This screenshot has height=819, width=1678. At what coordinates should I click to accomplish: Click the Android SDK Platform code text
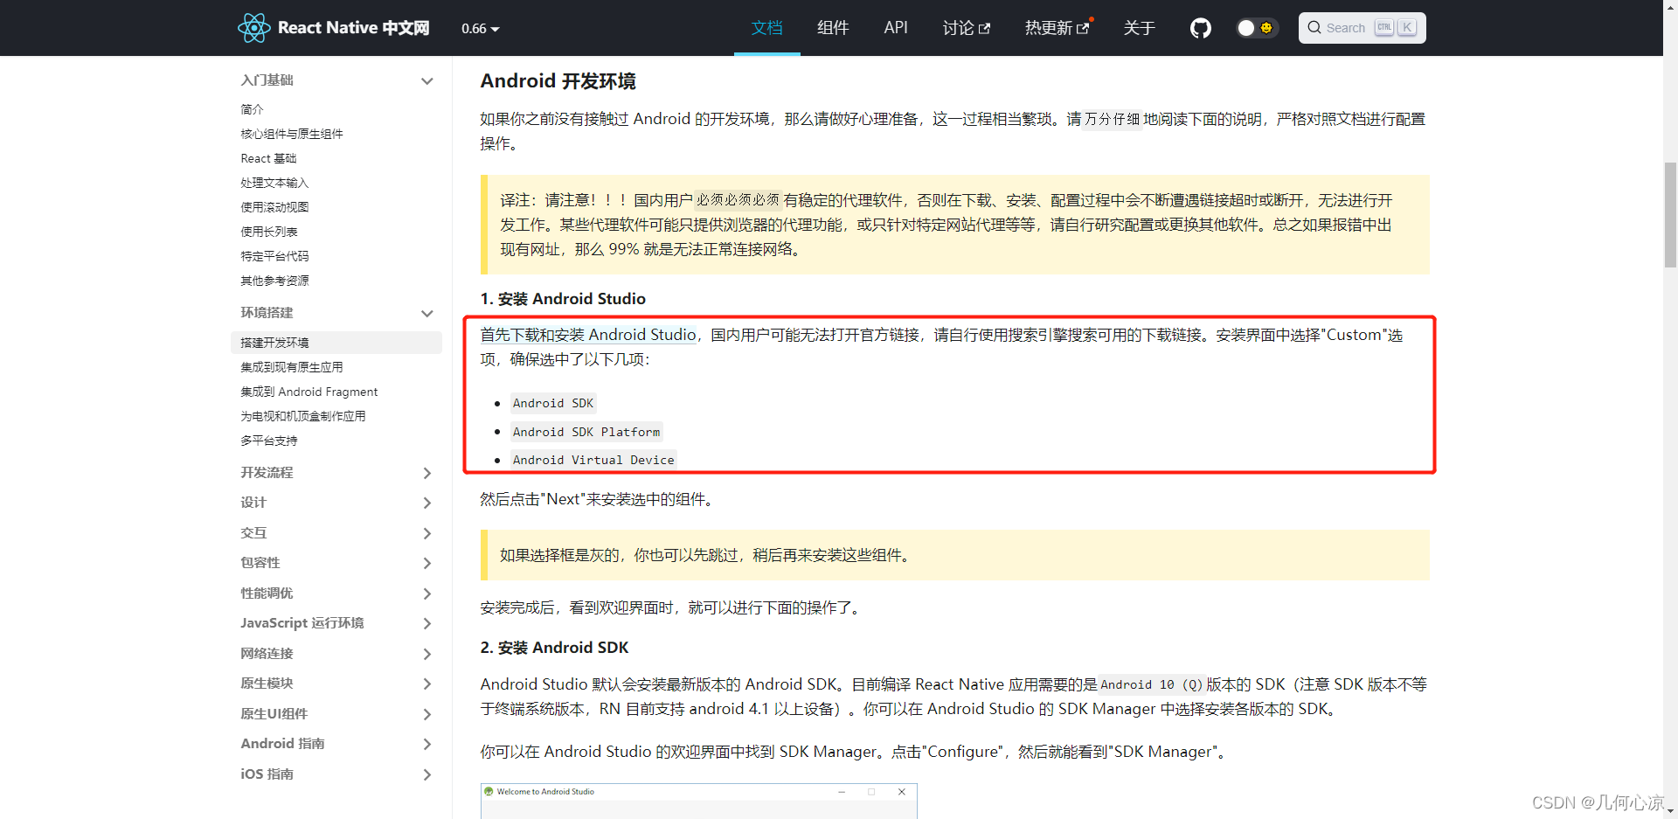click(586, 432)
